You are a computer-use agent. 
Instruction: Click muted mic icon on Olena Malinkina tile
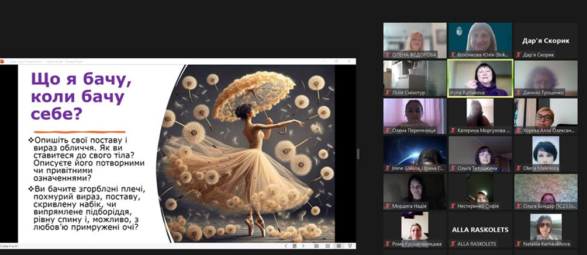tap(518, 168)
